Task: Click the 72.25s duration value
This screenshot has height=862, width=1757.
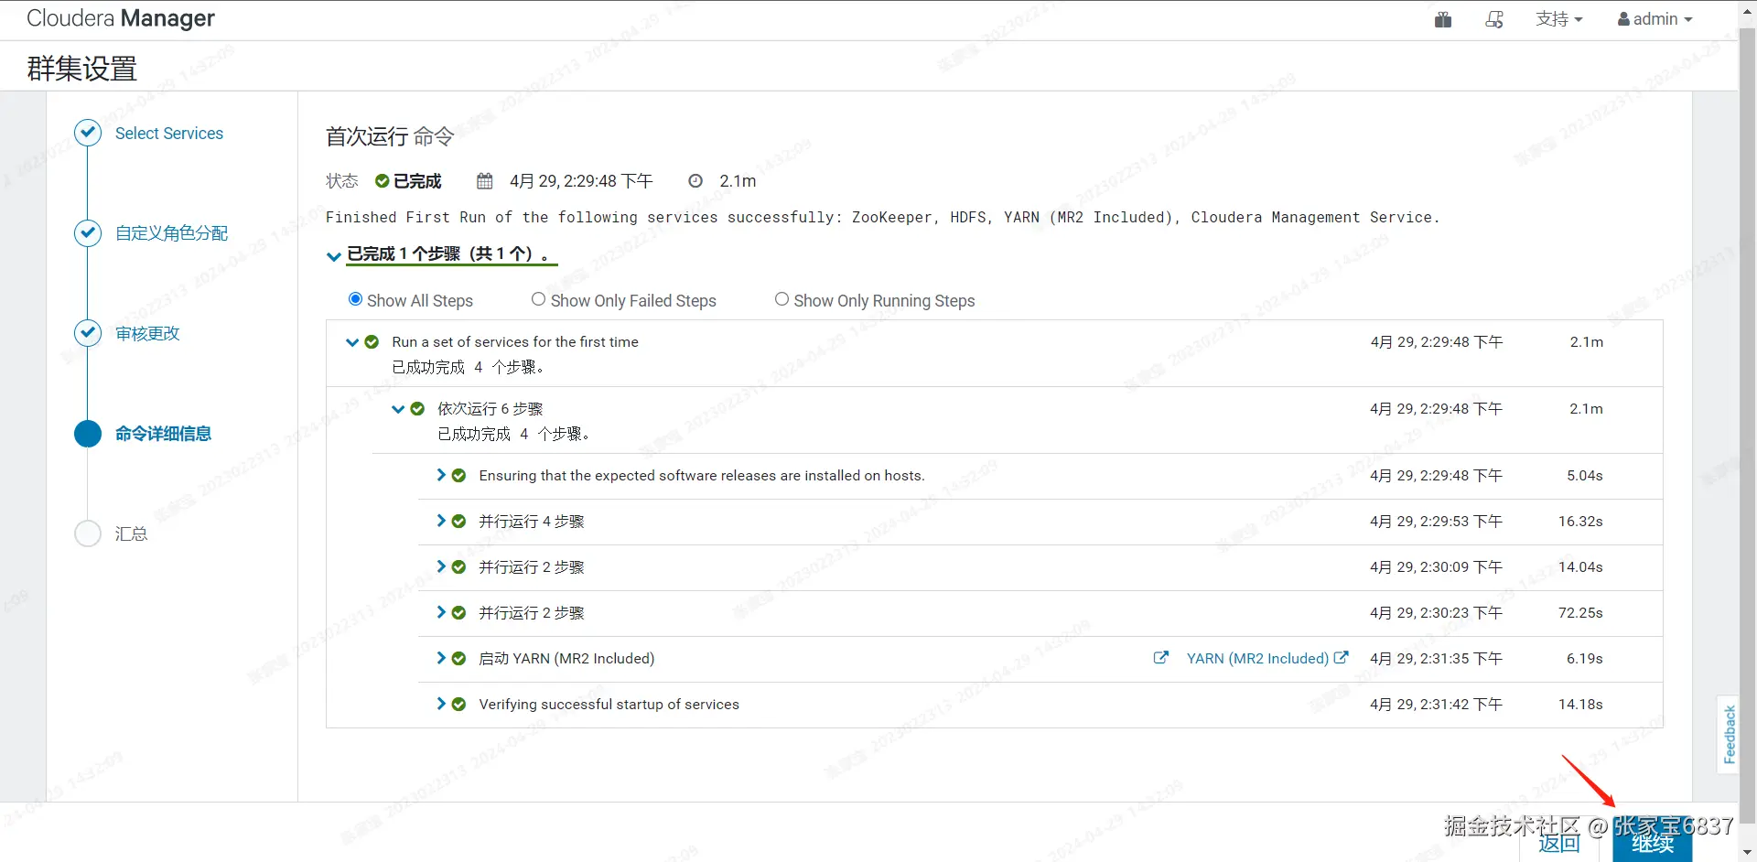Action: [x=1580, y=613]
